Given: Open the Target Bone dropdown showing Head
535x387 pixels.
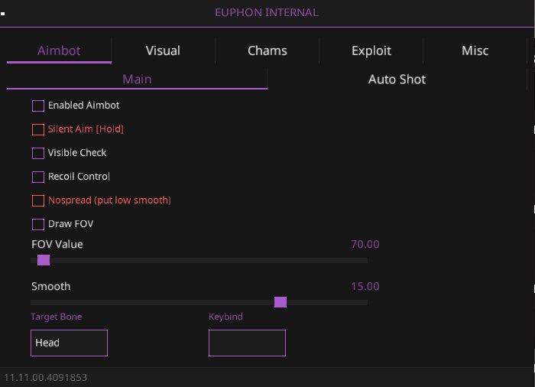Looking at the screenshot, I should (69, 343).
